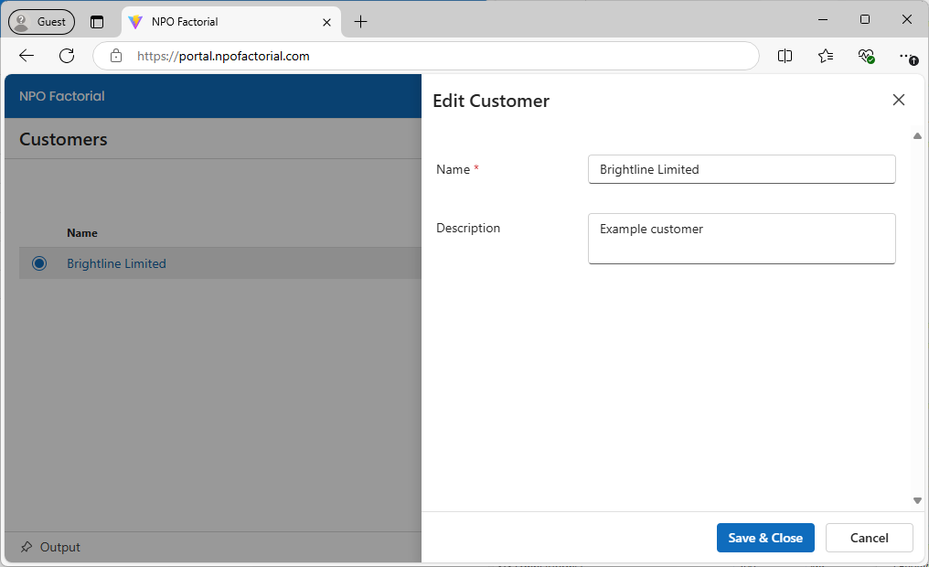This screenshot has width=929, height=567.
Task: Open the tab actions menu
Action: [97, 22]
